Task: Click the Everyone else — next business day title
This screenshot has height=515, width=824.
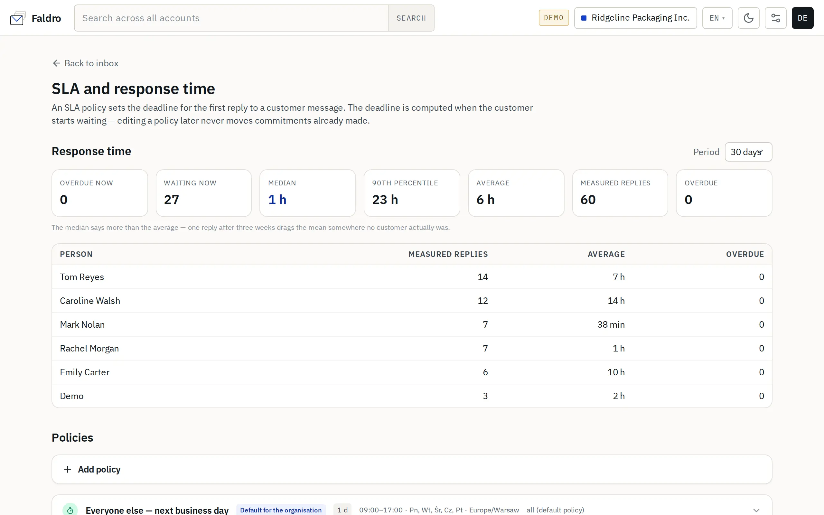Action: click(157, 510)
